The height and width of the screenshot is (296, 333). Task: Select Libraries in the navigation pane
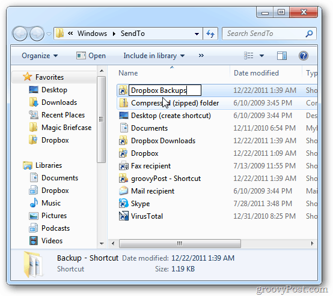point(49,165)
